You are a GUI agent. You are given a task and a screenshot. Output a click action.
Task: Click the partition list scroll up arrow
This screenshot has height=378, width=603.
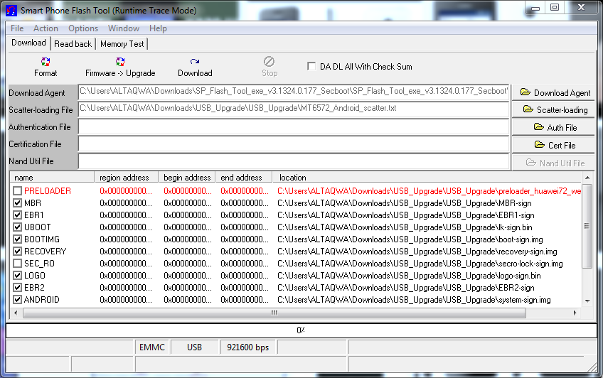[587, 178]
